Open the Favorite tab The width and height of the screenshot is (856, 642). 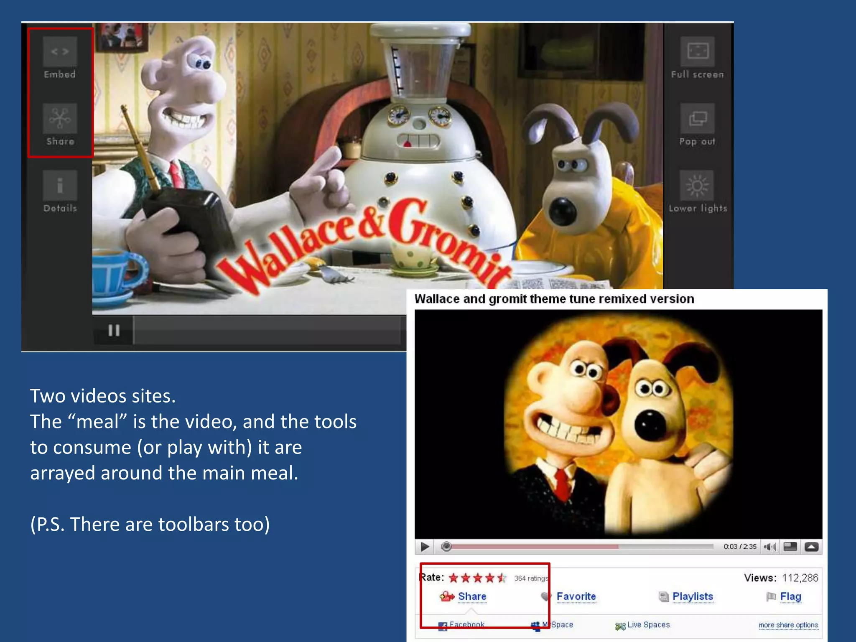pyautogui.click(x=576, y=596)
